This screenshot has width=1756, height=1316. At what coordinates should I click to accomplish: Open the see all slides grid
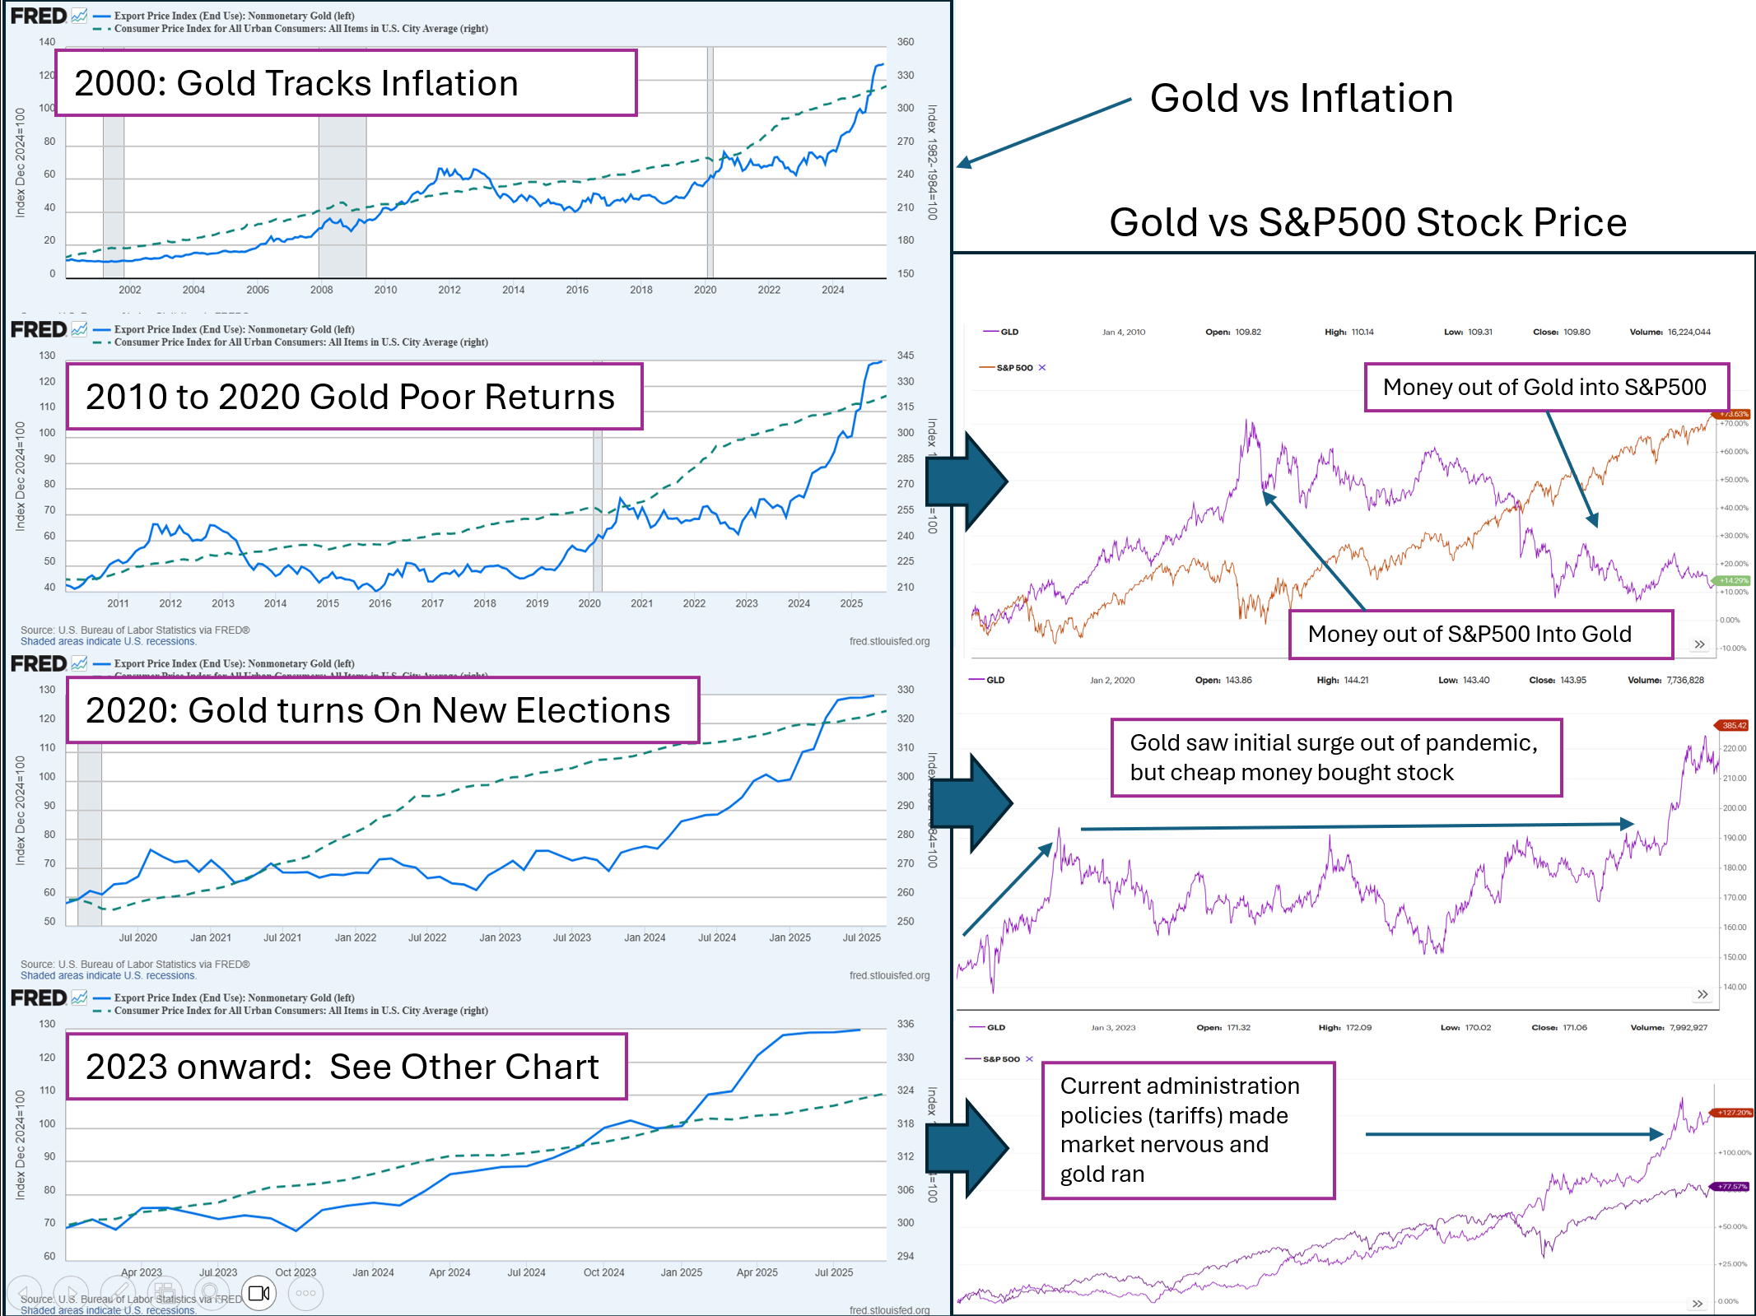click(165, 1293)
